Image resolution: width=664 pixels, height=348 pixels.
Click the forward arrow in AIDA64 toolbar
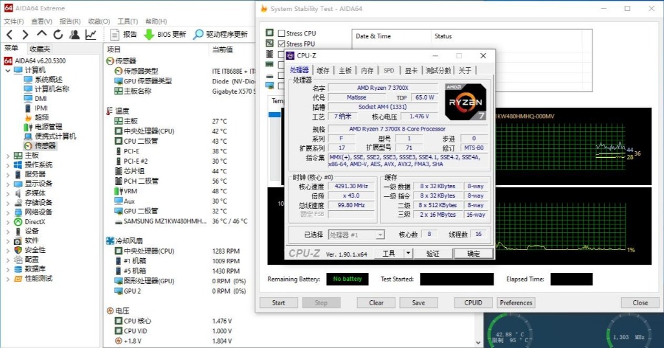pos(25,34)
